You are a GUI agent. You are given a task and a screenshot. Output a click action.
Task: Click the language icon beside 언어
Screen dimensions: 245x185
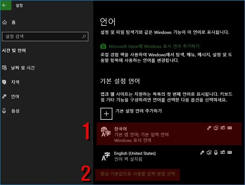[4, 96]
